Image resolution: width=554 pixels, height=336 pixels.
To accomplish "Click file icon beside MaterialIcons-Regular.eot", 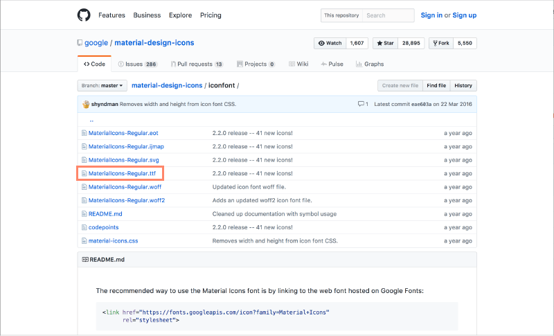I will (x=84, y=133).
